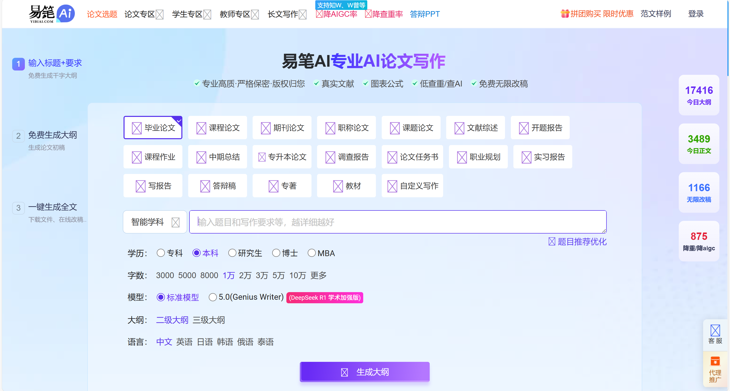Click the icon in 专升本论文 card
730x391 pixels.
(x=262, y=157)
